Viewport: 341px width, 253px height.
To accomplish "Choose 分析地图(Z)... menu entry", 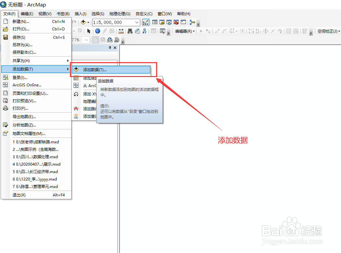I will click(x=36, y=125).
